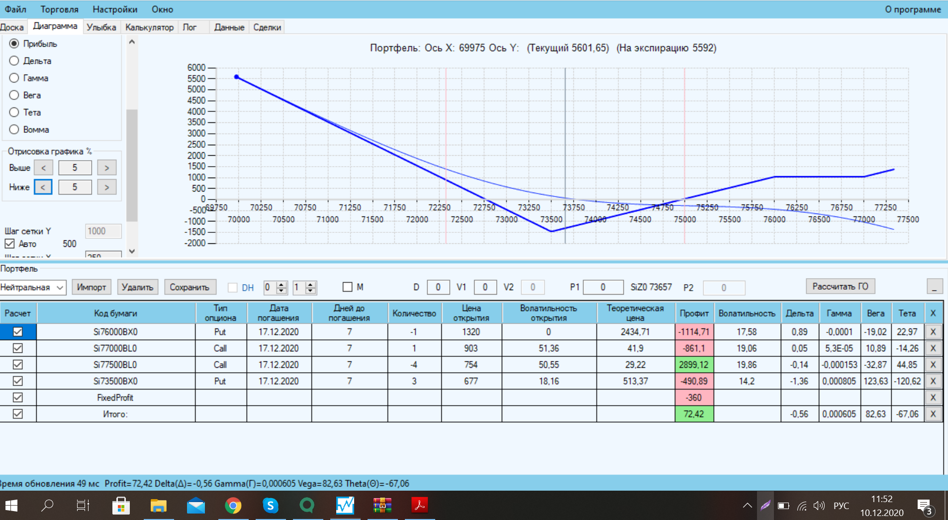Save the portfolio with Сохранить

coord(190,287)
